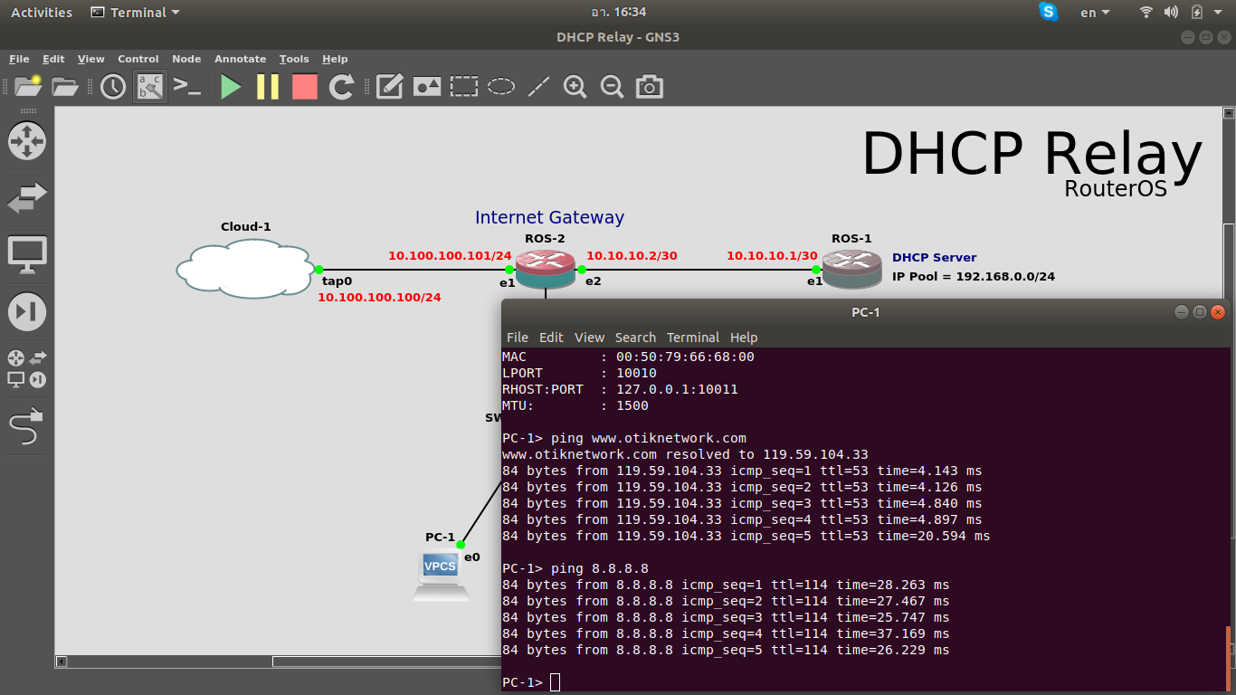
Task: Stop all nodes with red stop button
Action: [305, 86]
